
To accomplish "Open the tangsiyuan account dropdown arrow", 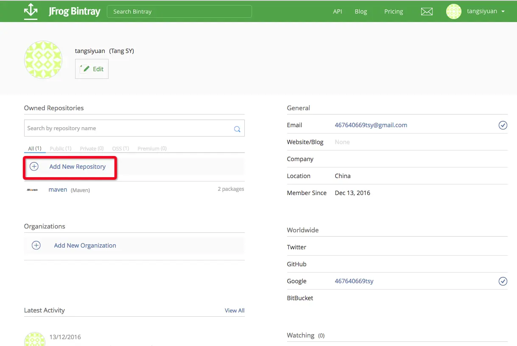I will click(x=503, y=11).
